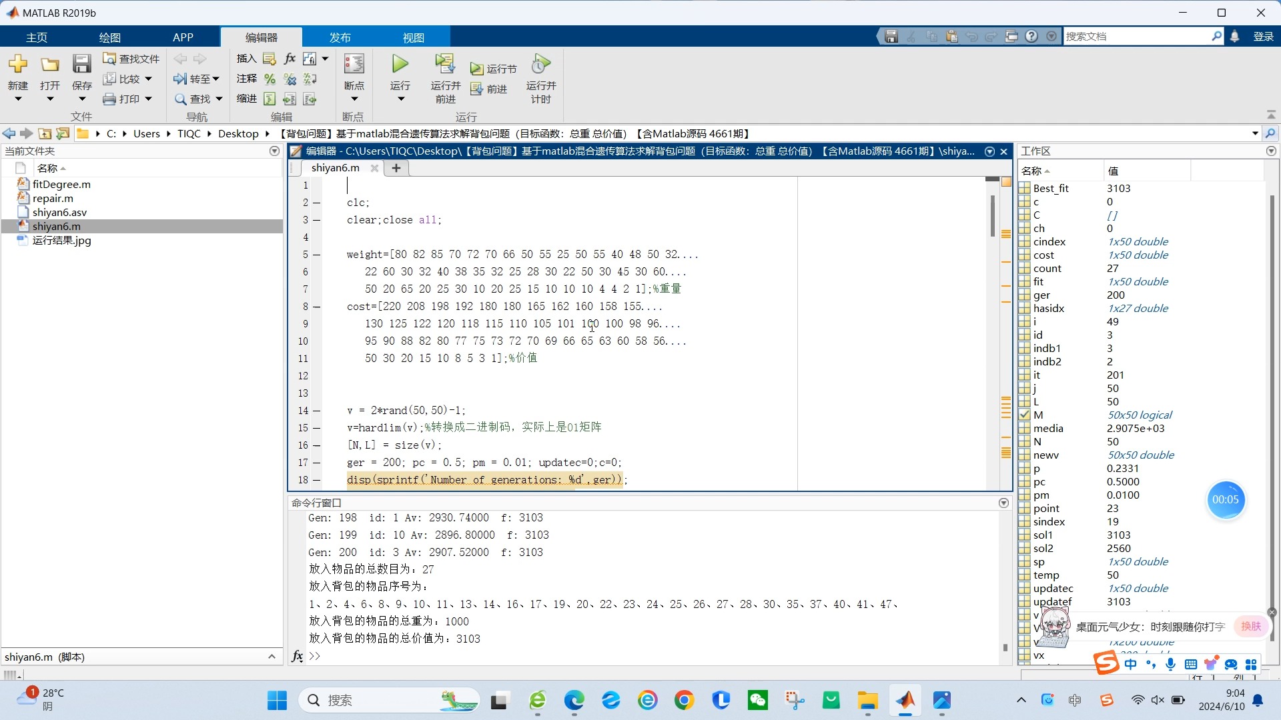Switch to the 发布 (Publish) tab
The height and width of the screenshot is (720, 1281).
340,37
